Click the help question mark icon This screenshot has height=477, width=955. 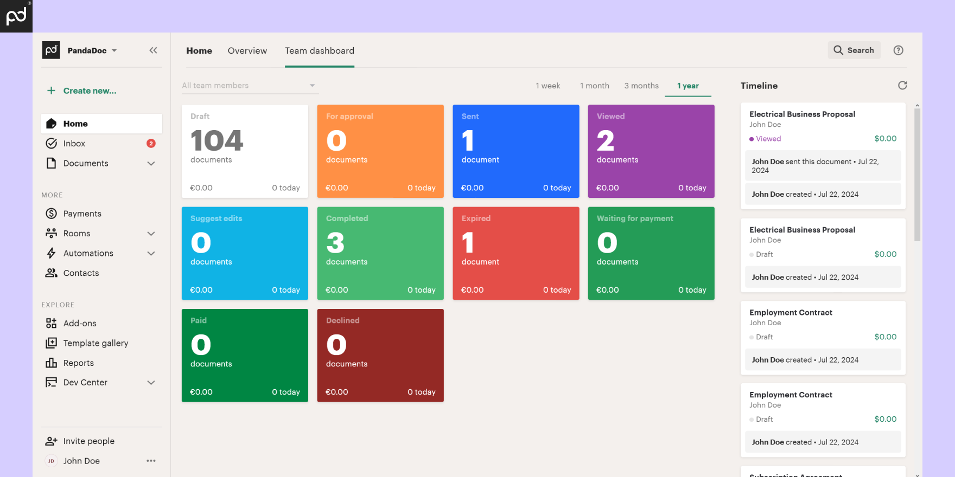899,50
